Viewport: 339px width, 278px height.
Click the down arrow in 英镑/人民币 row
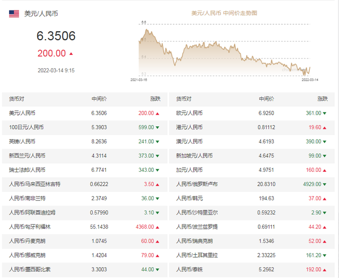tap(157, 142)
